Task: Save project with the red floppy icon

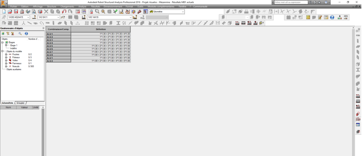Action: [x=16, y=12]
